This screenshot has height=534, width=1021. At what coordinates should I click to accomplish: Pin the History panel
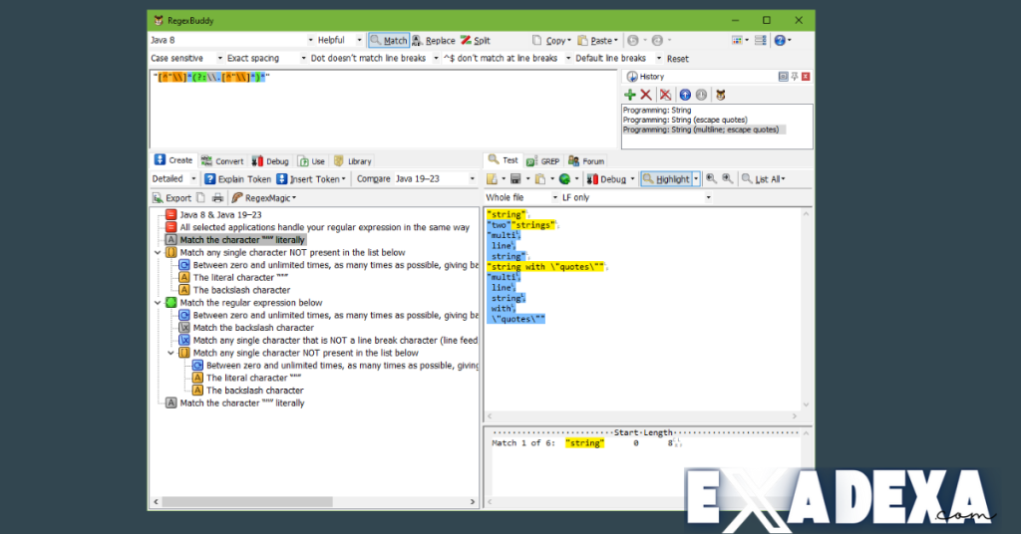795,77
